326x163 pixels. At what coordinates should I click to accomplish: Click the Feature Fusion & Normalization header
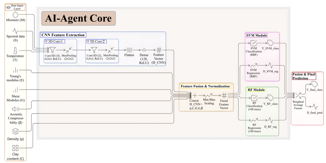coord(205,86)
